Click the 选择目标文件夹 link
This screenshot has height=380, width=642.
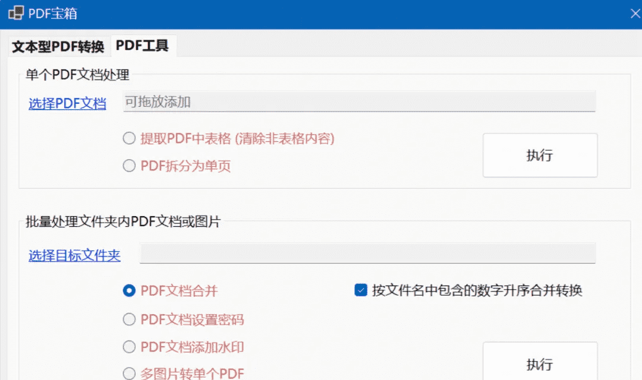point(74,255)
